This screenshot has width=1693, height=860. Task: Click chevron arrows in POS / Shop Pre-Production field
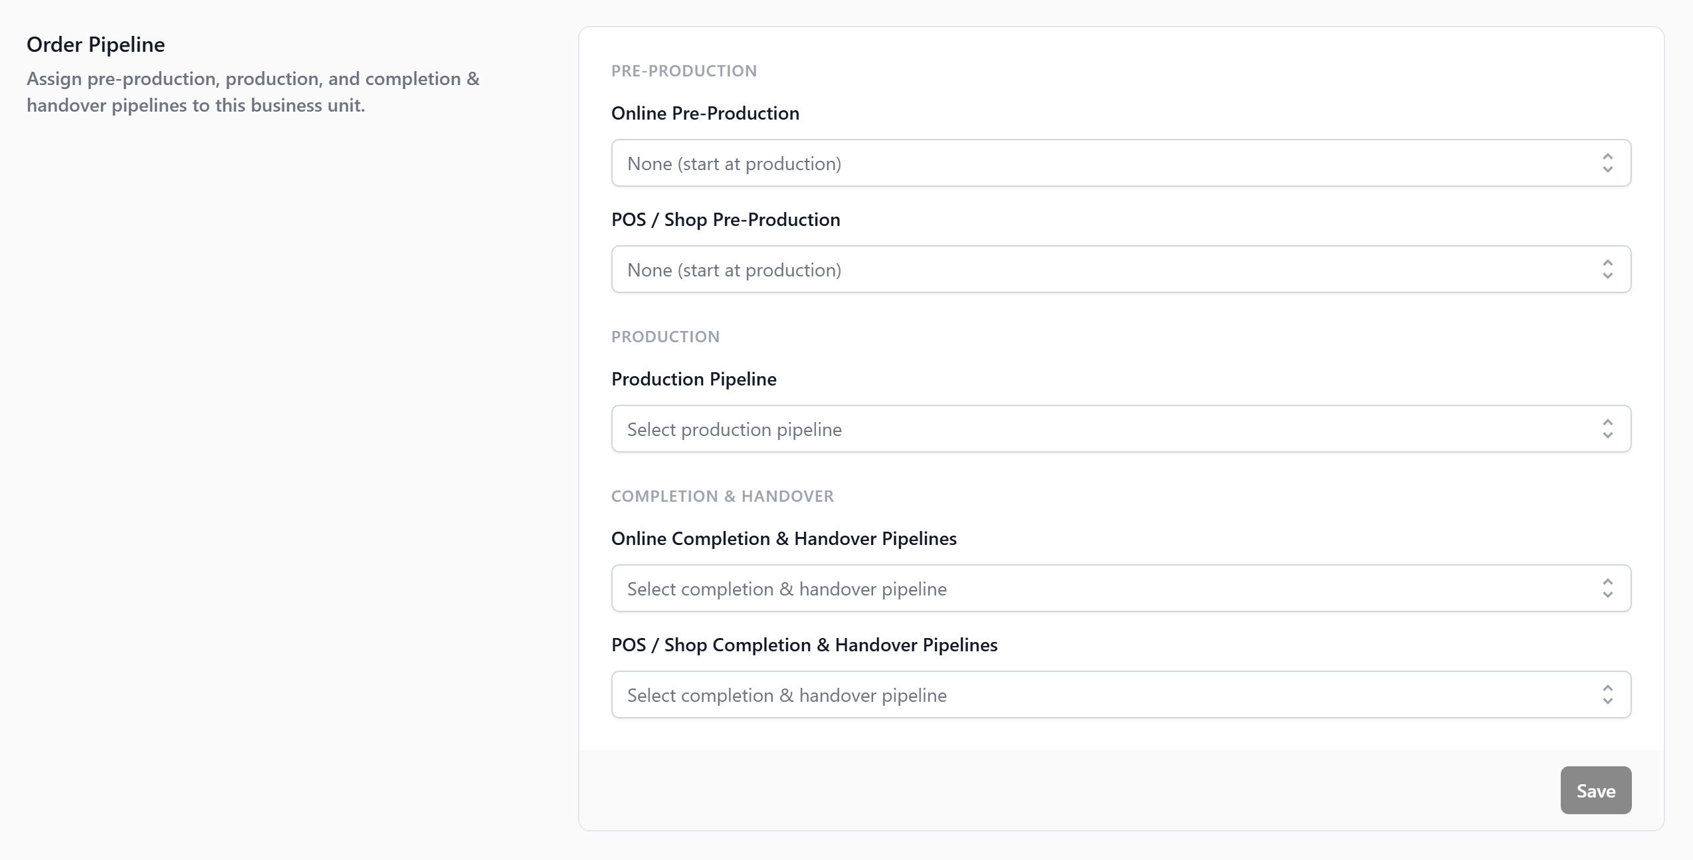(x=1607, y=269)
